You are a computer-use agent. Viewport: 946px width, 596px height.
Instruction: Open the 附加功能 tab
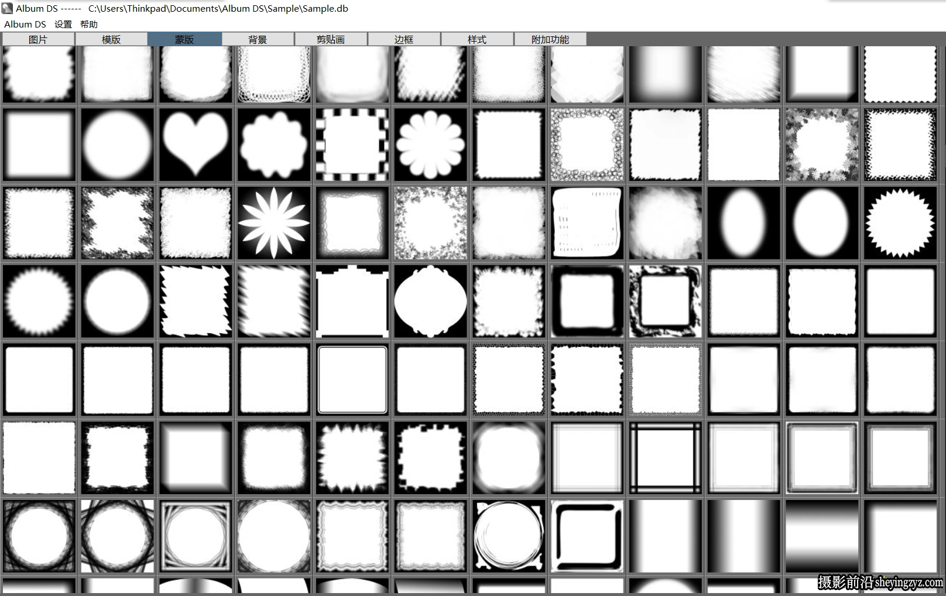tap(550, 39)
